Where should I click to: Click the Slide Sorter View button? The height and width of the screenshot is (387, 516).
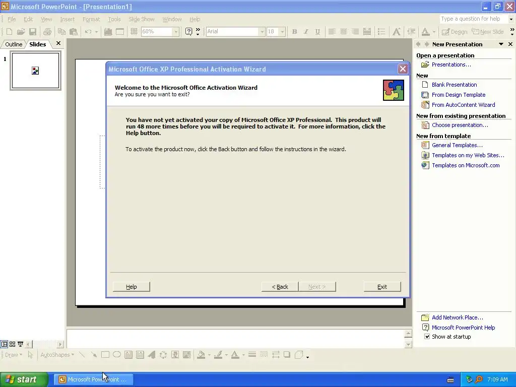point(12,344)
